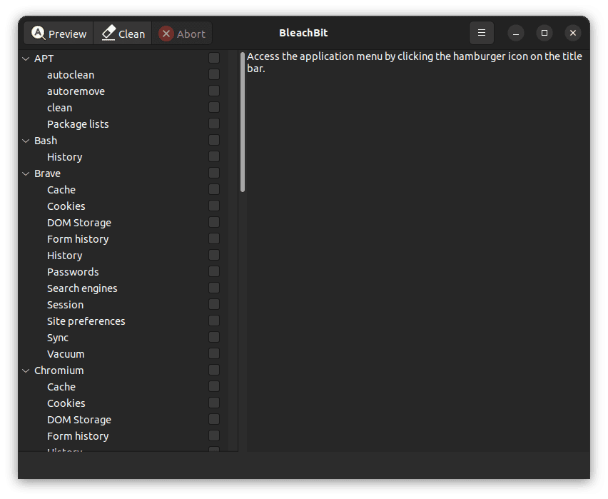
Task: Enable Passwords cleaning for Brave
Action: [213, 271]
